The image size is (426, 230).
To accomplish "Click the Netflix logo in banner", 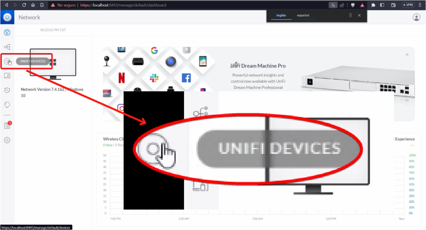I will coord(122,78).
